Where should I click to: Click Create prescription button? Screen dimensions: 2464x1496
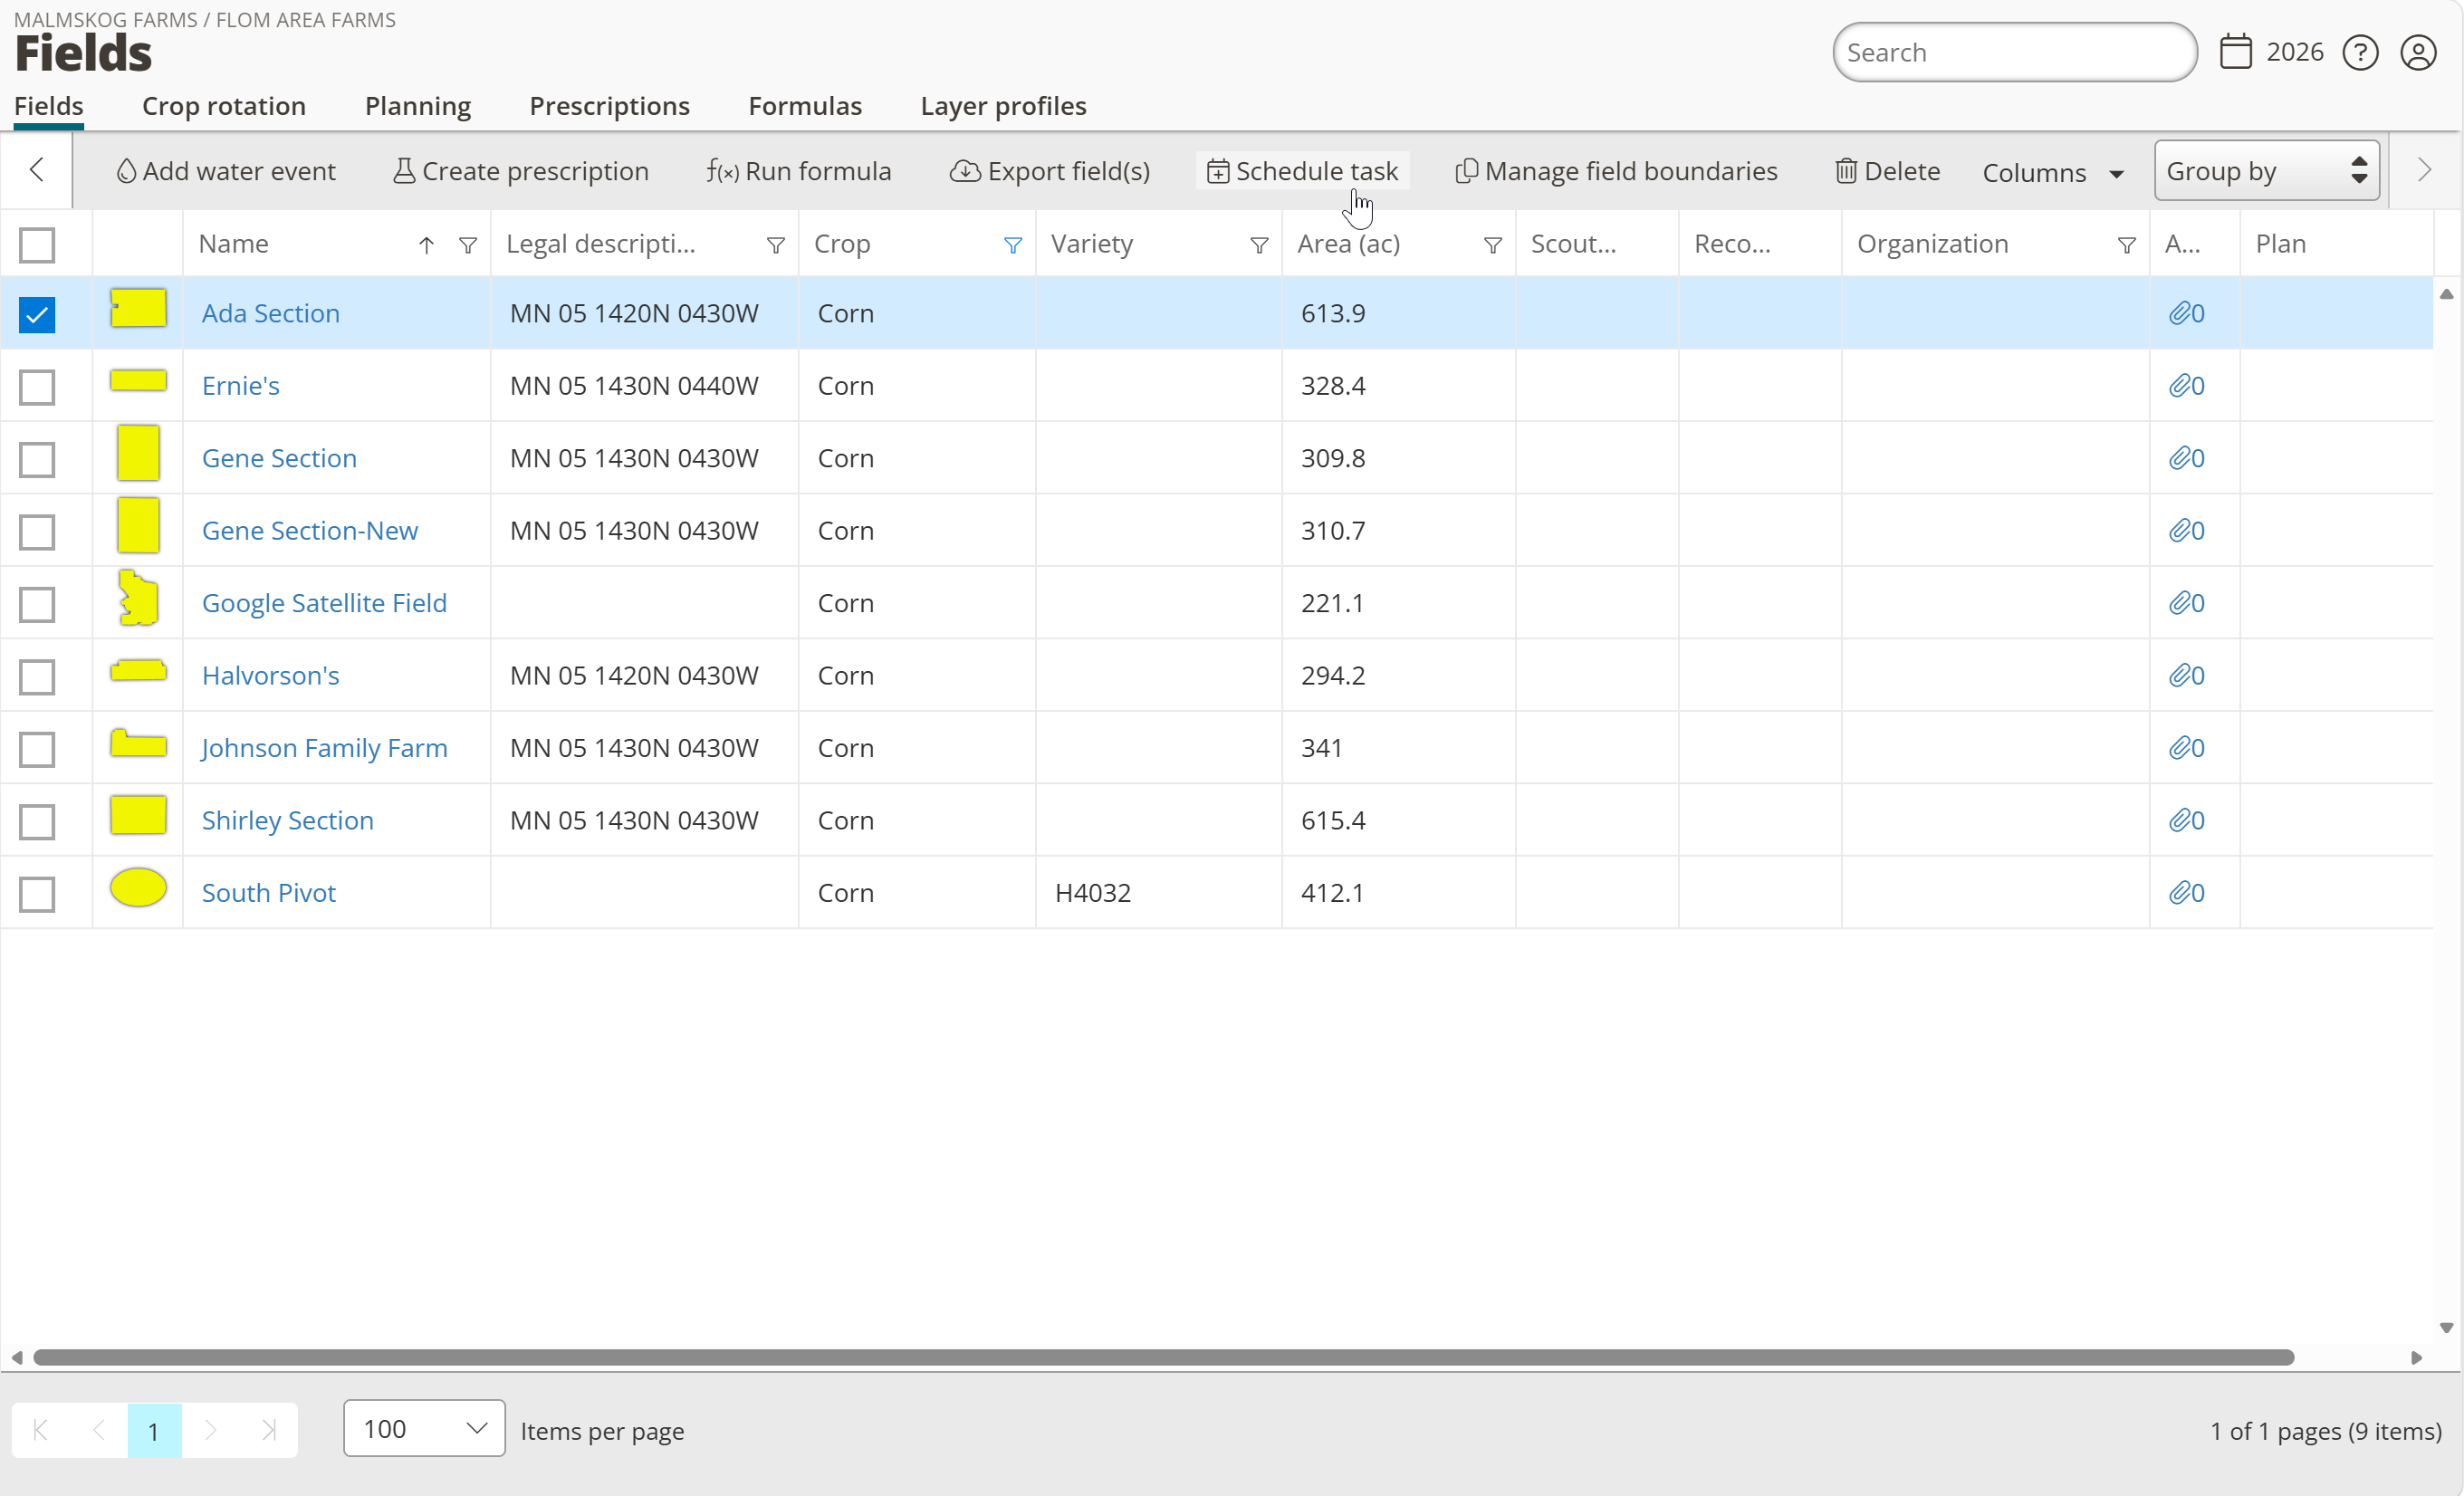click(520, 171)
